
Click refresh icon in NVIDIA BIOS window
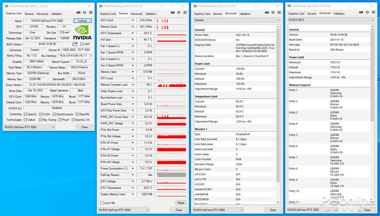367,12
